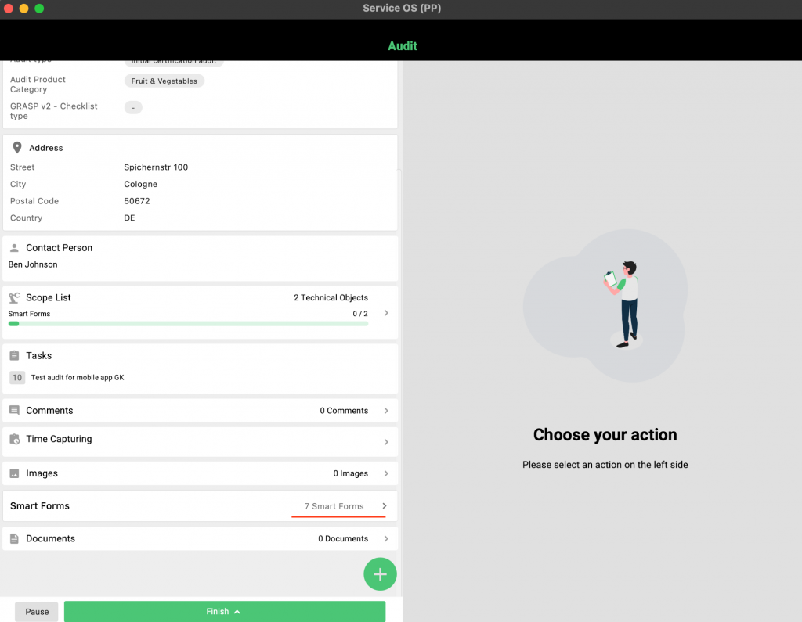
Task: Open the Documents row chevron
Action: 385,539
